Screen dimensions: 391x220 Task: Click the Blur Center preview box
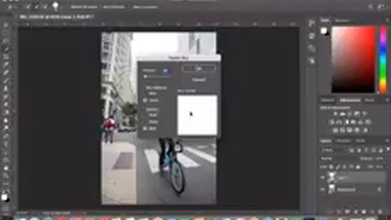pyautogui.click(x=197, y=116)
